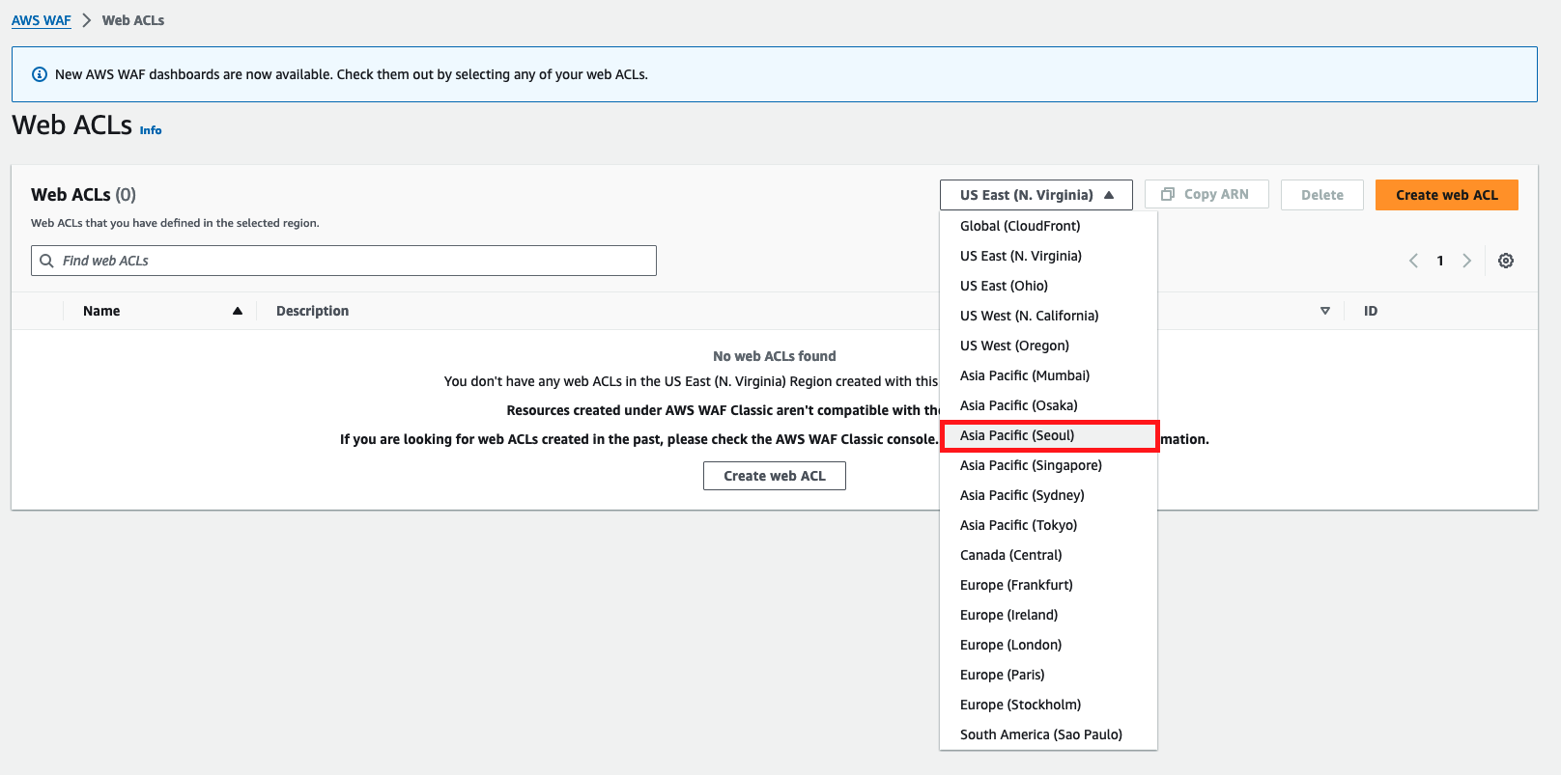Click the info icon in notification banner

tap(40, 74)
